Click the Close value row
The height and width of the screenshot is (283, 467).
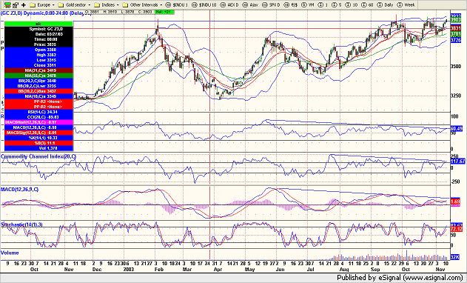tap(38, 65)
